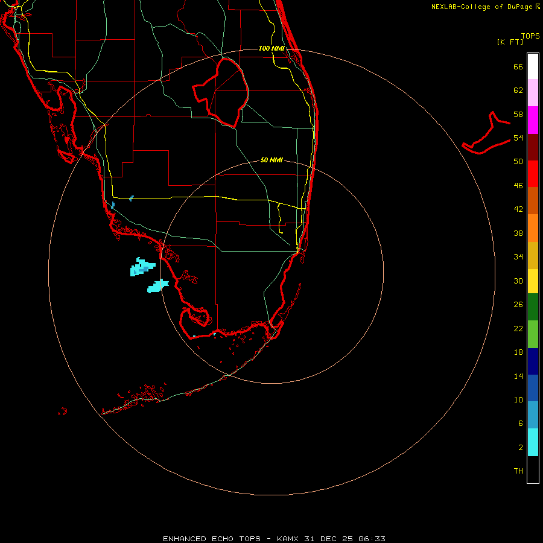Click the "46" legend value
The width and height of the screenshot is (543, 543).
518,185
